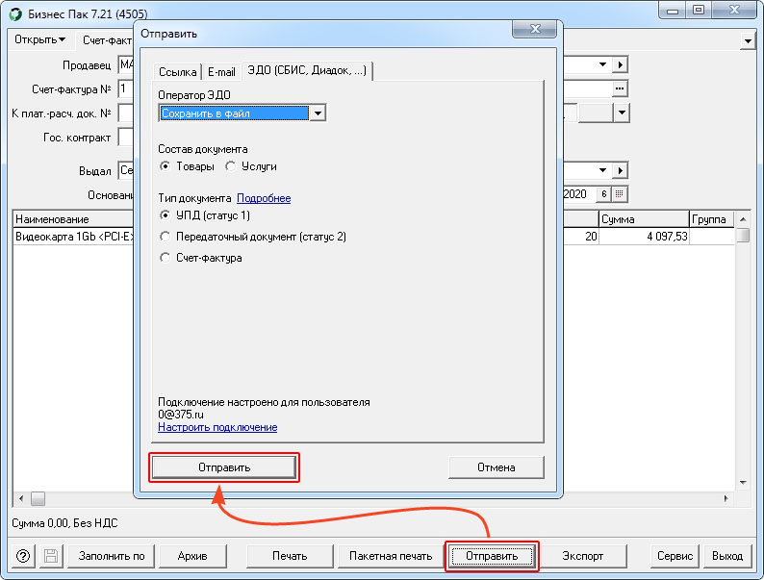Close the Отправить dialog window
This screenshot has height=580, width=764.
(534, 29)
